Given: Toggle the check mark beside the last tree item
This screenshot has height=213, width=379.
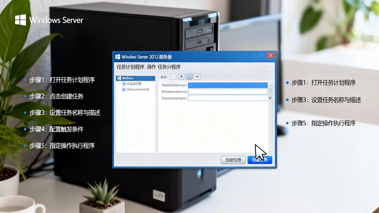Looking at the screenshot, I should (120, 89).
